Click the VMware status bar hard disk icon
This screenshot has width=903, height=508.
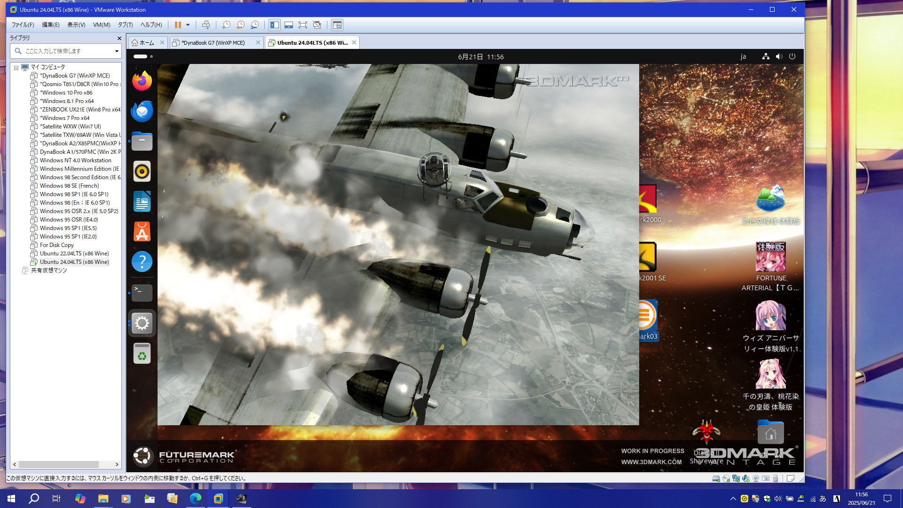point(716,478)
